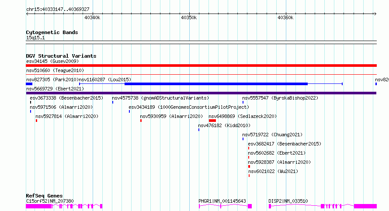Open the nsv1160287 (Lou2015) variant label
The image size is (389, 211).
click(105, 80)
